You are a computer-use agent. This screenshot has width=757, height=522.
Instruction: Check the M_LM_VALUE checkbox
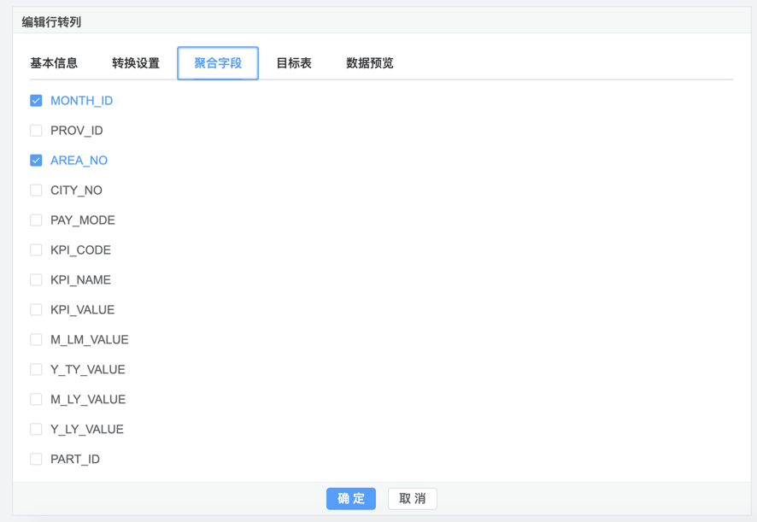(x=36, y=340)
